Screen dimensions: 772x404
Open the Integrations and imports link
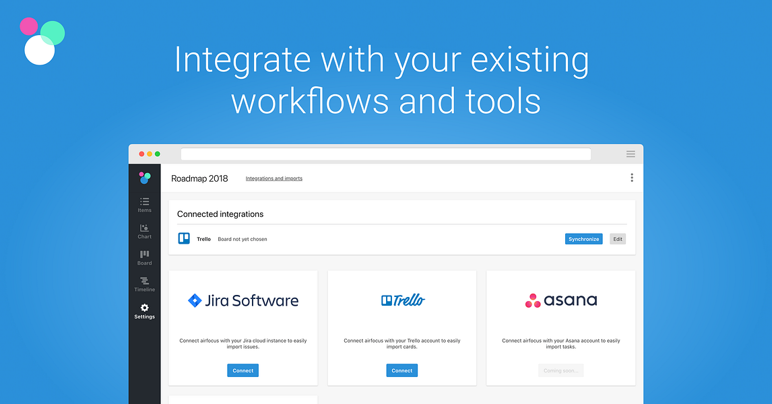274,178
